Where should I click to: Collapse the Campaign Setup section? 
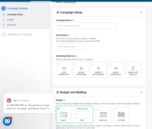coord(141,12)
